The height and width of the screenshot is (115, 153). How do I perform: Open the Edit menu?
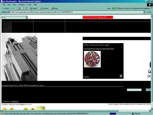click(x=9, y=4)
